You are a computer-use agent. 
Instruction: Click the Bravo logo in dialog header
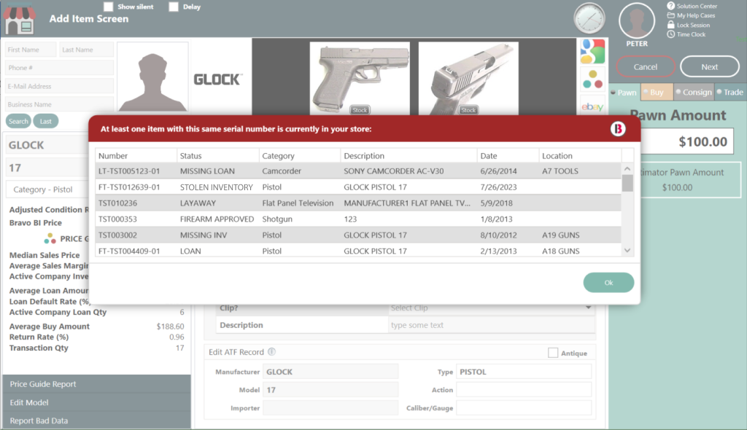618,128
